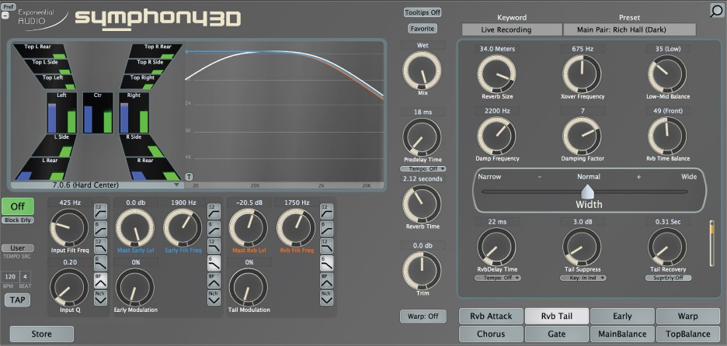The image size is (727, 346).
Task: Click the BEAT field showing 4
Action: pyautogui.click(x=26, y=277)
